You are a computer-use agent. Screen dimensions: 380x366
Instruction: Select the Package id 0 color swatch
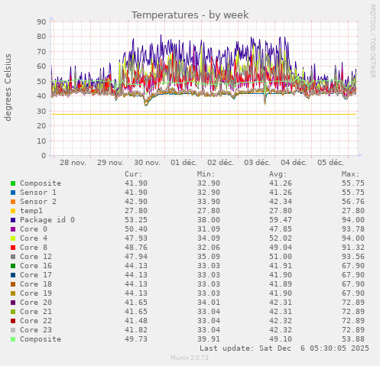(x=13, y=220)
